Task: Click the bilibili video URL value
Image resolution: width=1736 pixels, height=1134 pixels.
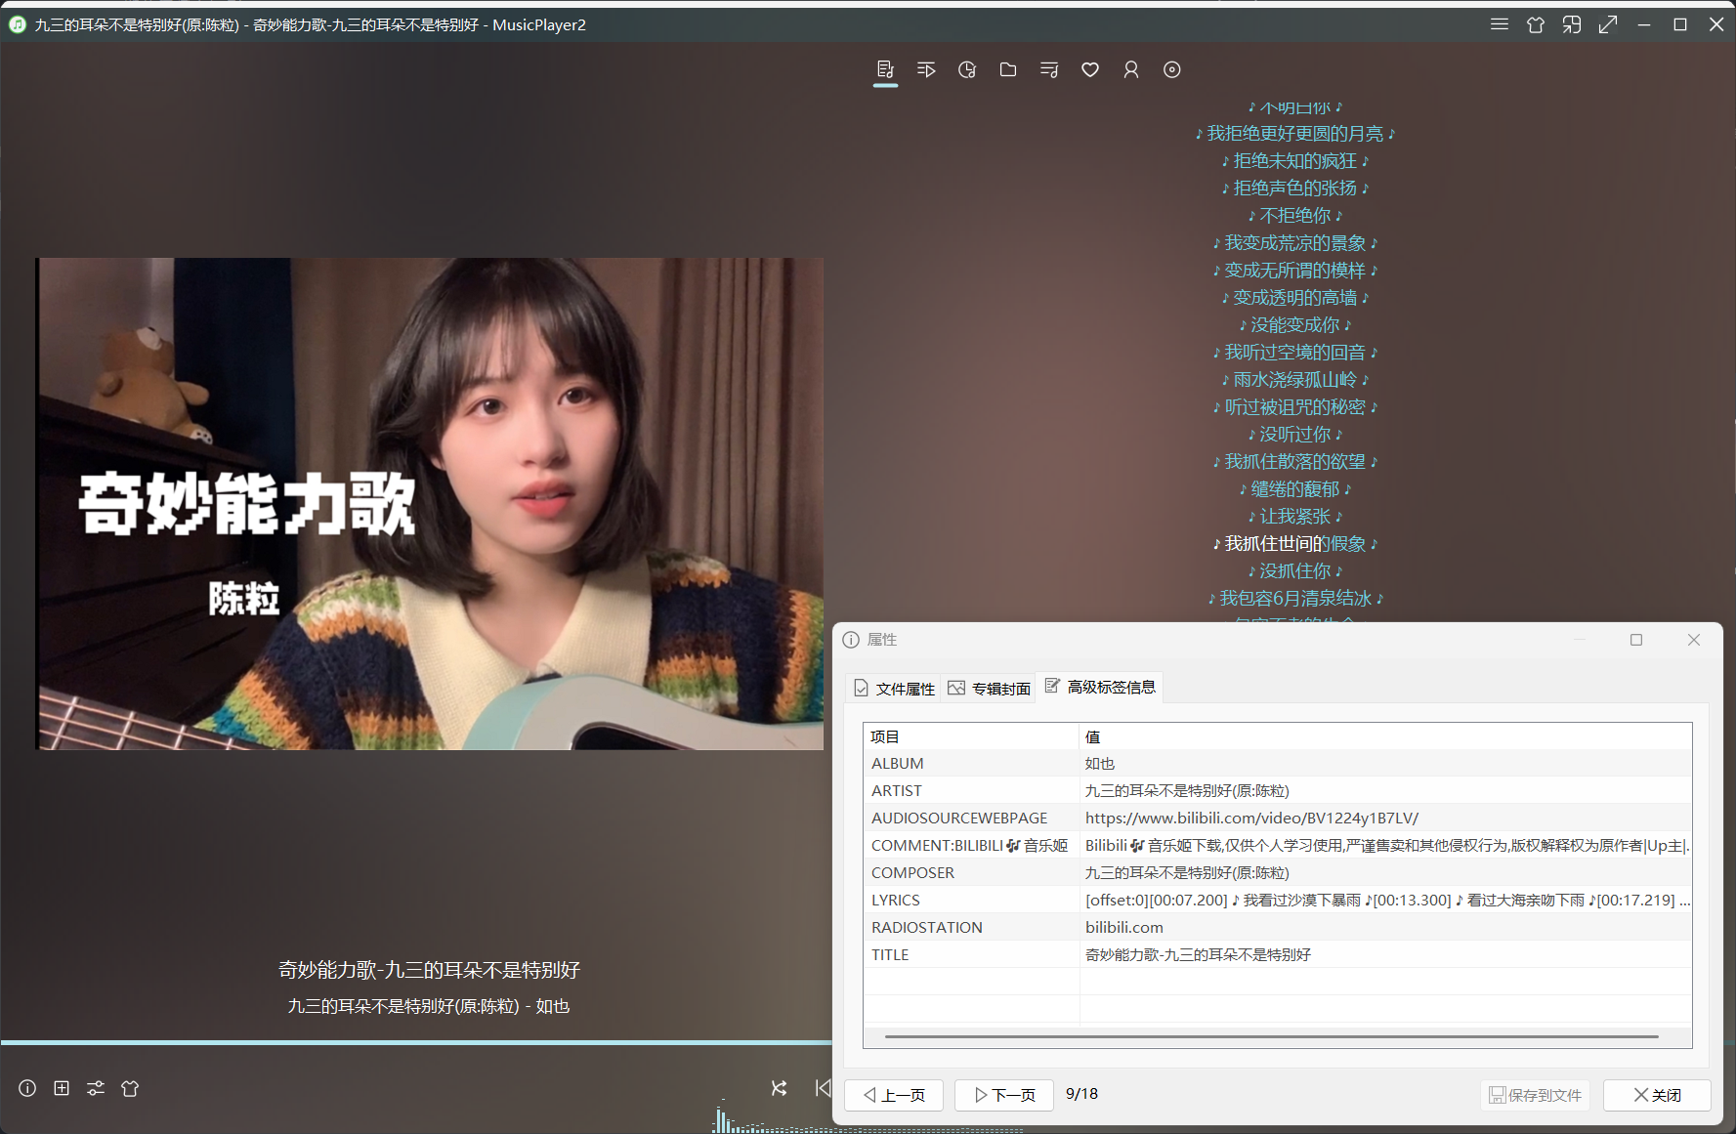Action: 1251,818
